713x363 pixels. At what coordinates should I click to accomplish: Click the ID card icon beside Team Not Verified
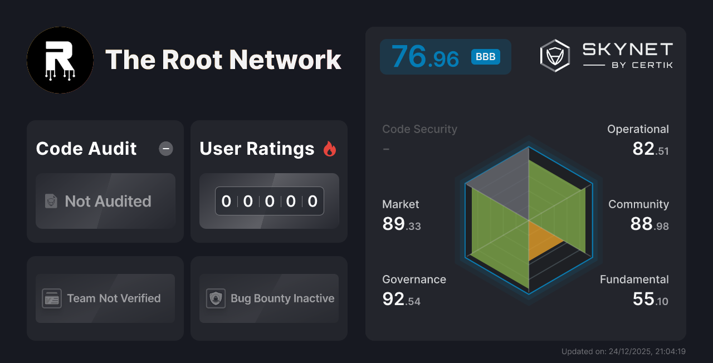pyautogui.click(x=52, y=298)
